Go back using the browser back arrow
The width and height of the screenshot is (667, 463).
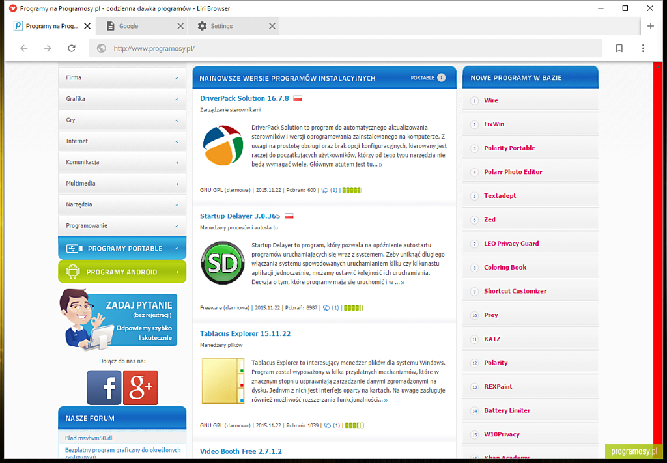[24, 48]
